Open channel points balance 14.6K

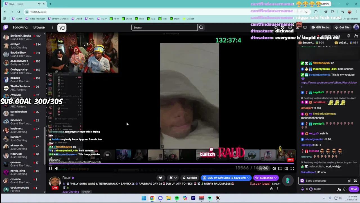coord(315,189)
